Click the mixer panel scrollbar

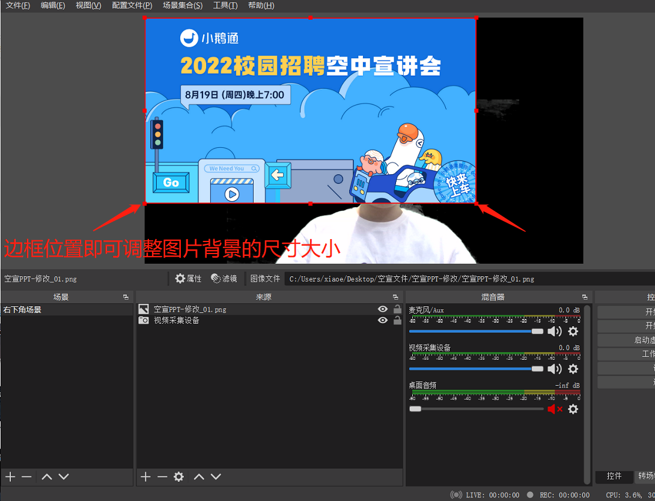[x=587, y=394]
